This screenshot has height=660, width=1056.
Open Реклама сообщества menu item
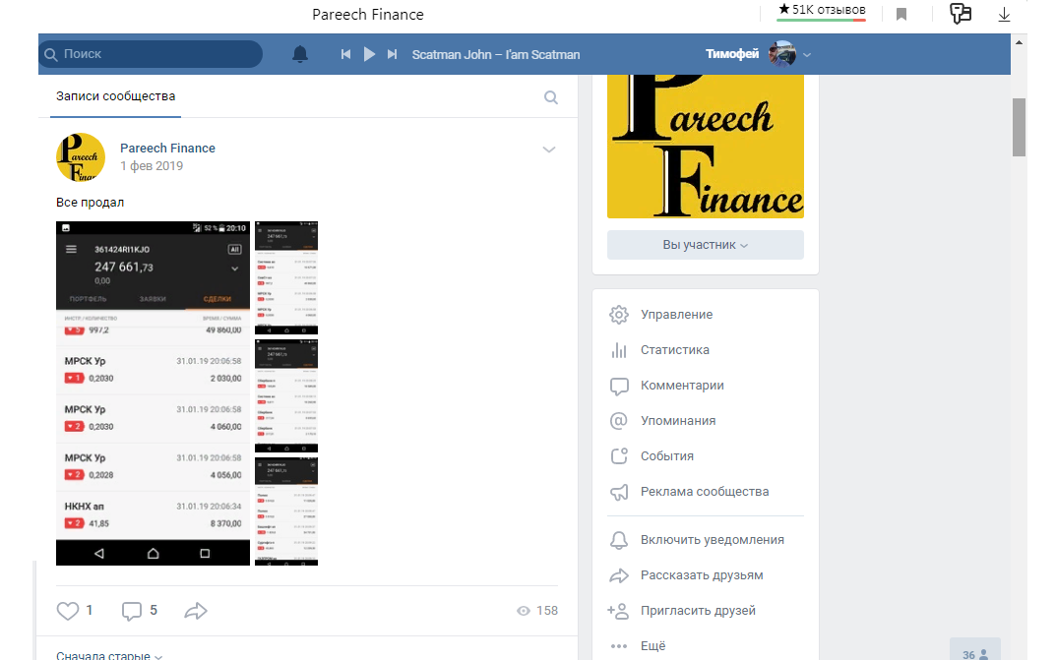pos(705,492)
